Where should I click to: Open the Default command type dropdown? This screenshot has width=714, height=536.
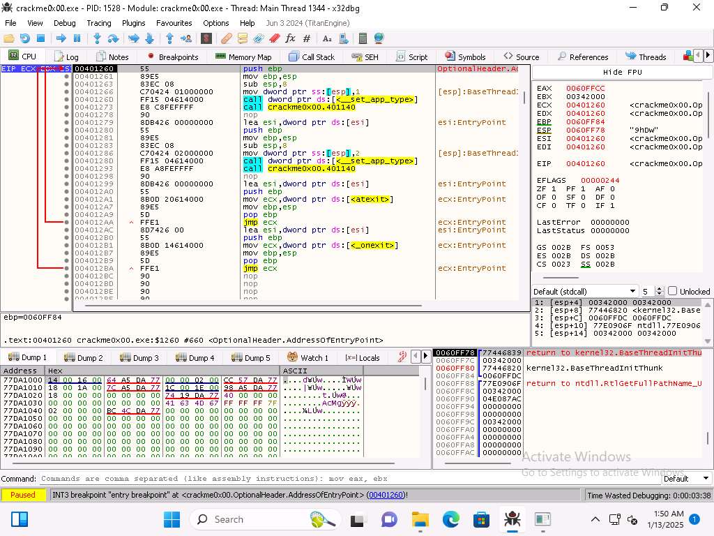pyautogui.click(x=685, y=479)
